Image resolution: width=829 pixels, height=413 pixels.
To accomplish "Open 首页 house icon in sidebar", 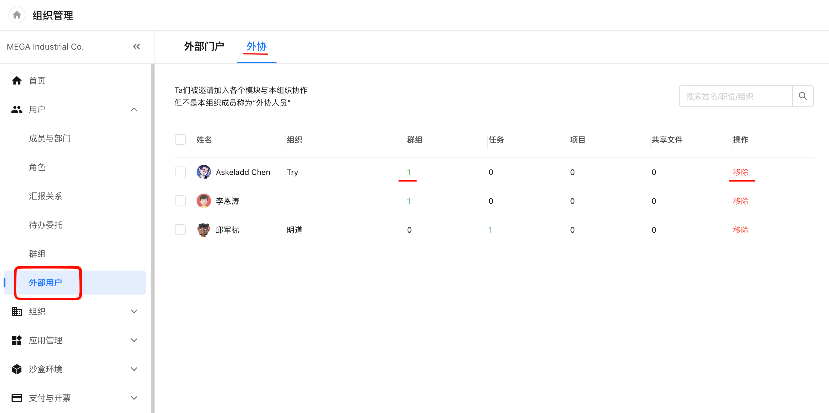I will click(17, 81).
